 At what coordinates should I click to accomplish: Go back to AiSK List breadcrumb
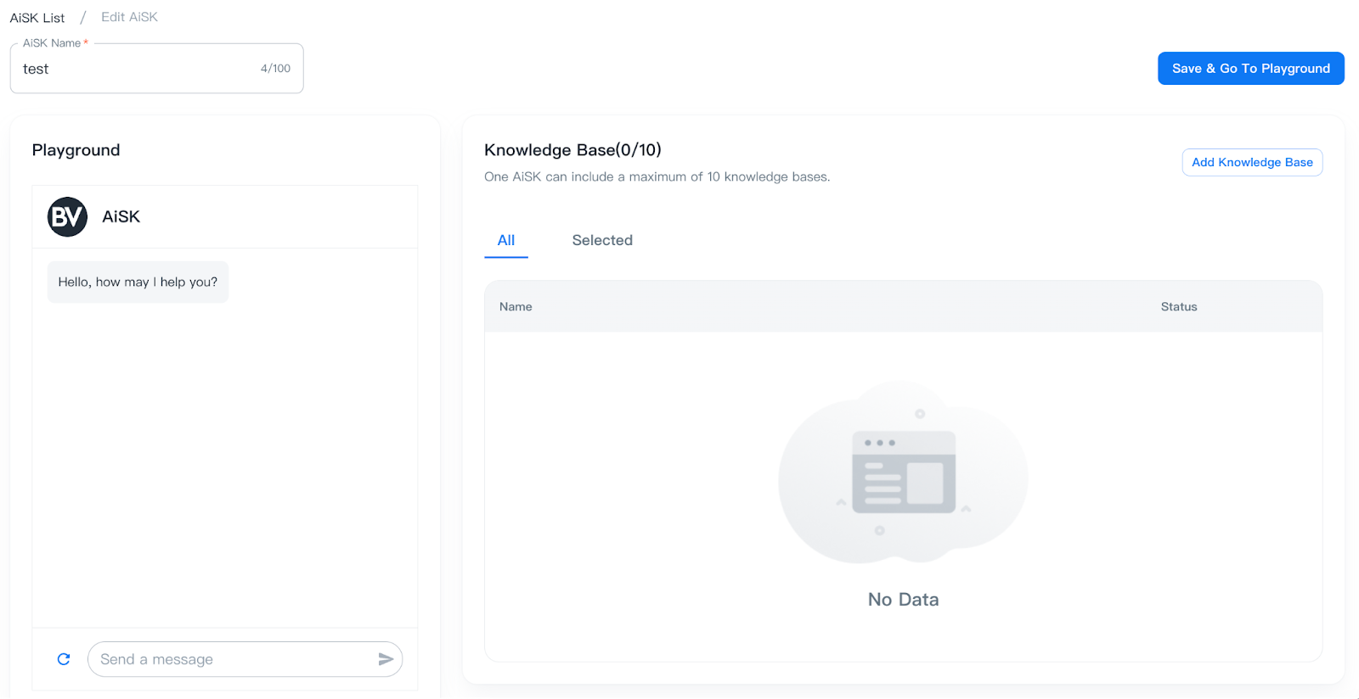click(x=37, y=18)
